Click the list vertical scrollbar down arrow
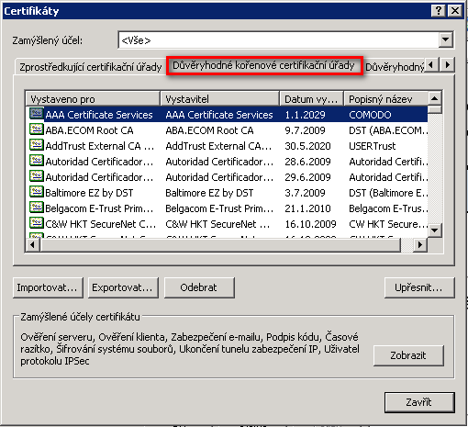 pyautogui.click(x=434, y=230)
